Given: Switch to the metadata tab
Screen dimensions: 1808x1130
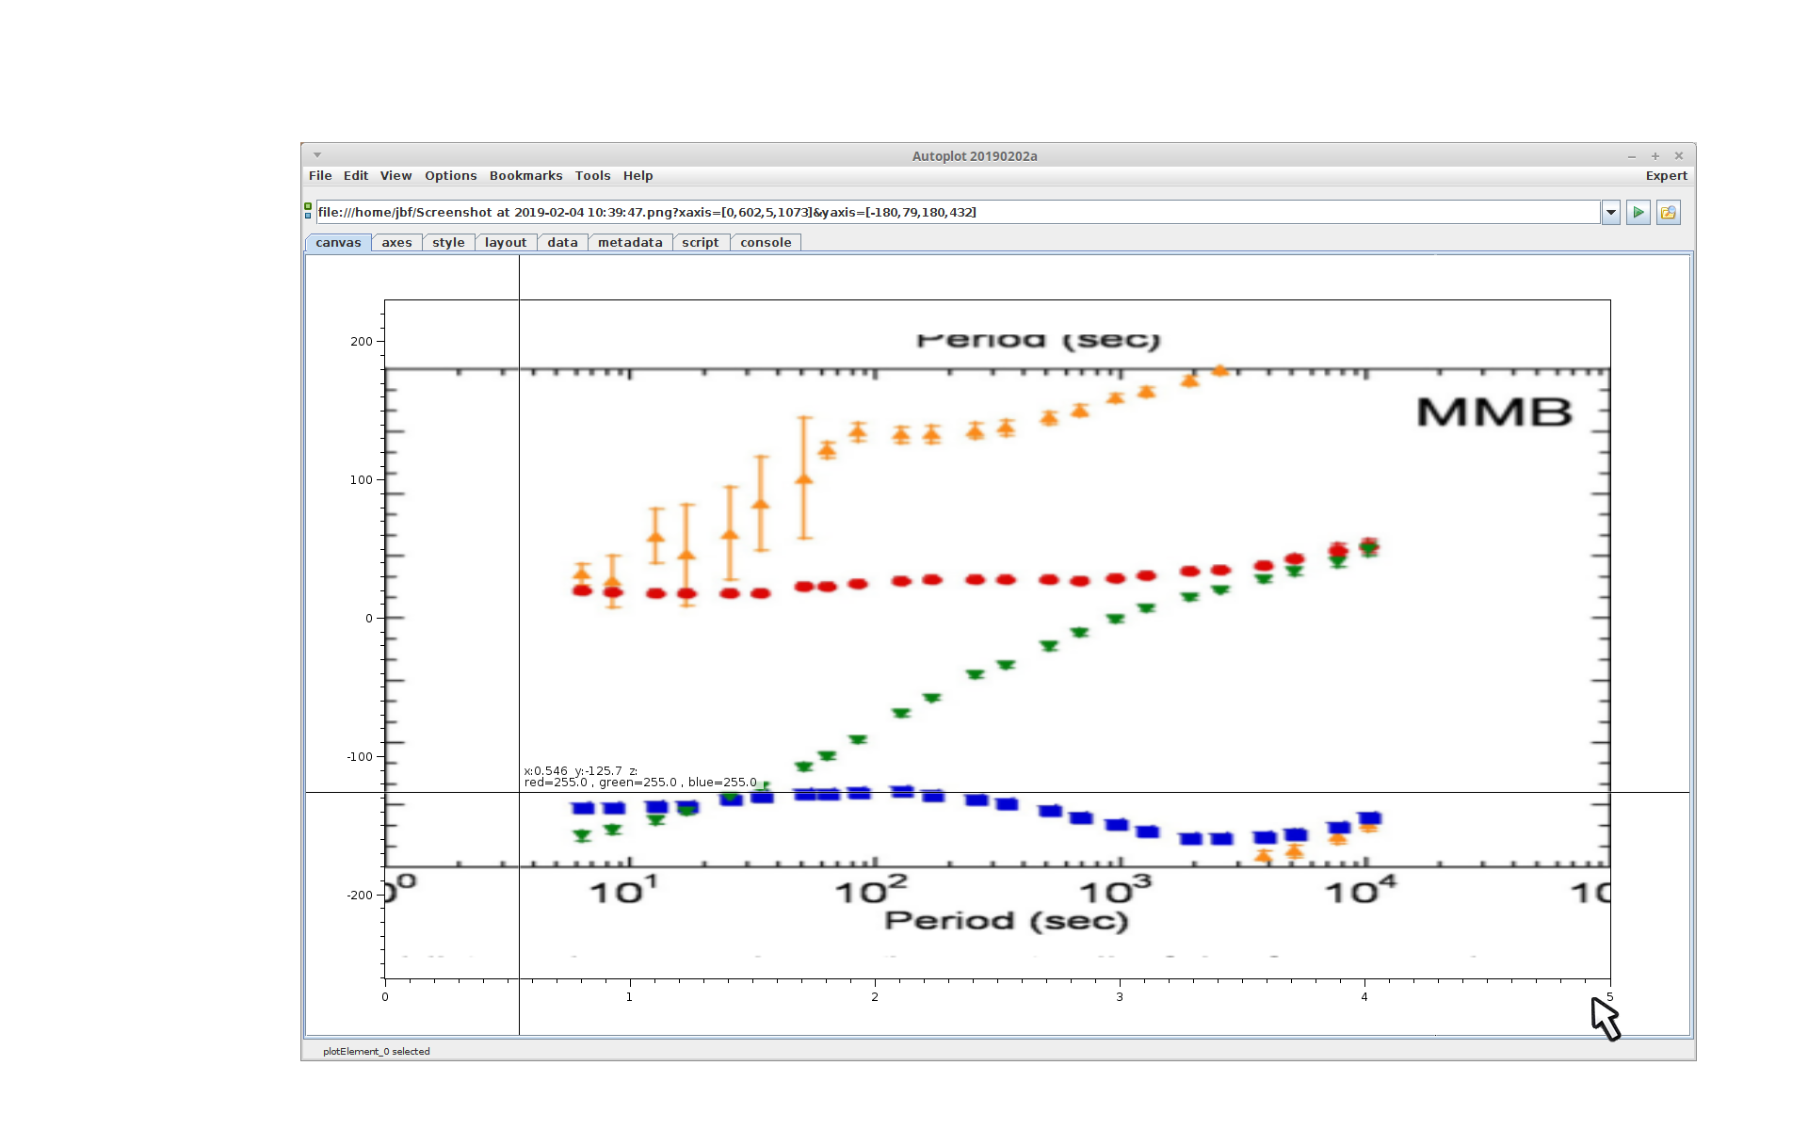Looking at the screenshot, I should 630,243.
